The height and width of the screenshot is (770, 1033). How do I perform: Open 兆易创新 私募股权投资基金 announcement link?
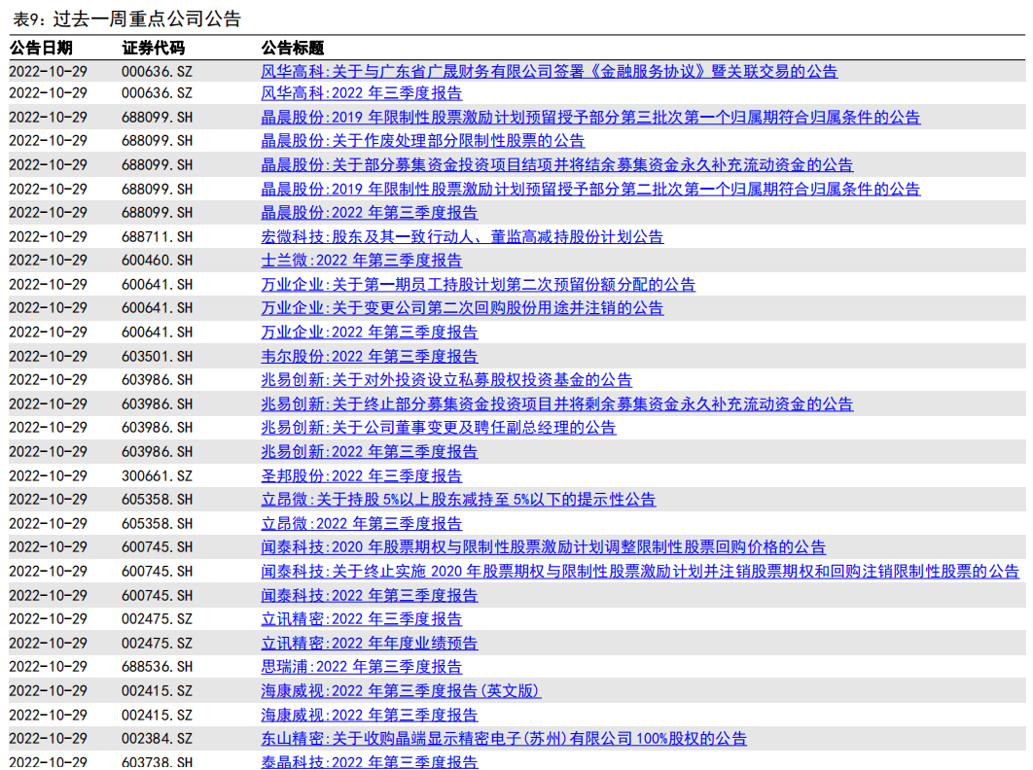(x=446, y=380)
